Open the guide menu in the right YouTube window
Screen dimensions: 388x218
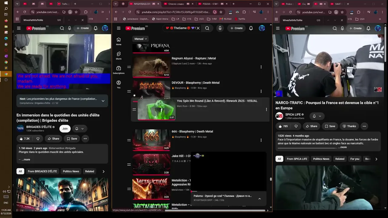pyautogui.click(x=278, y=28)
